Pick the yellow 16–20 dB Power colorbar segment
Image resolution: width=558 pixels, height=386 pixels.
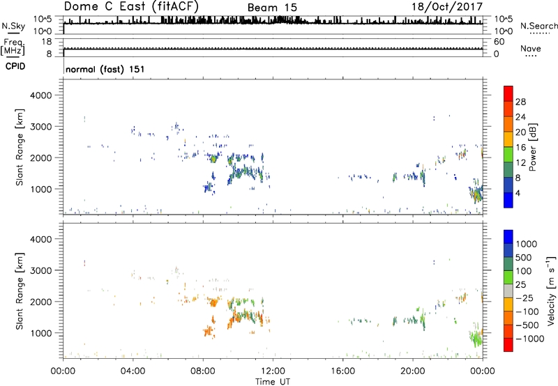[508, 139]
